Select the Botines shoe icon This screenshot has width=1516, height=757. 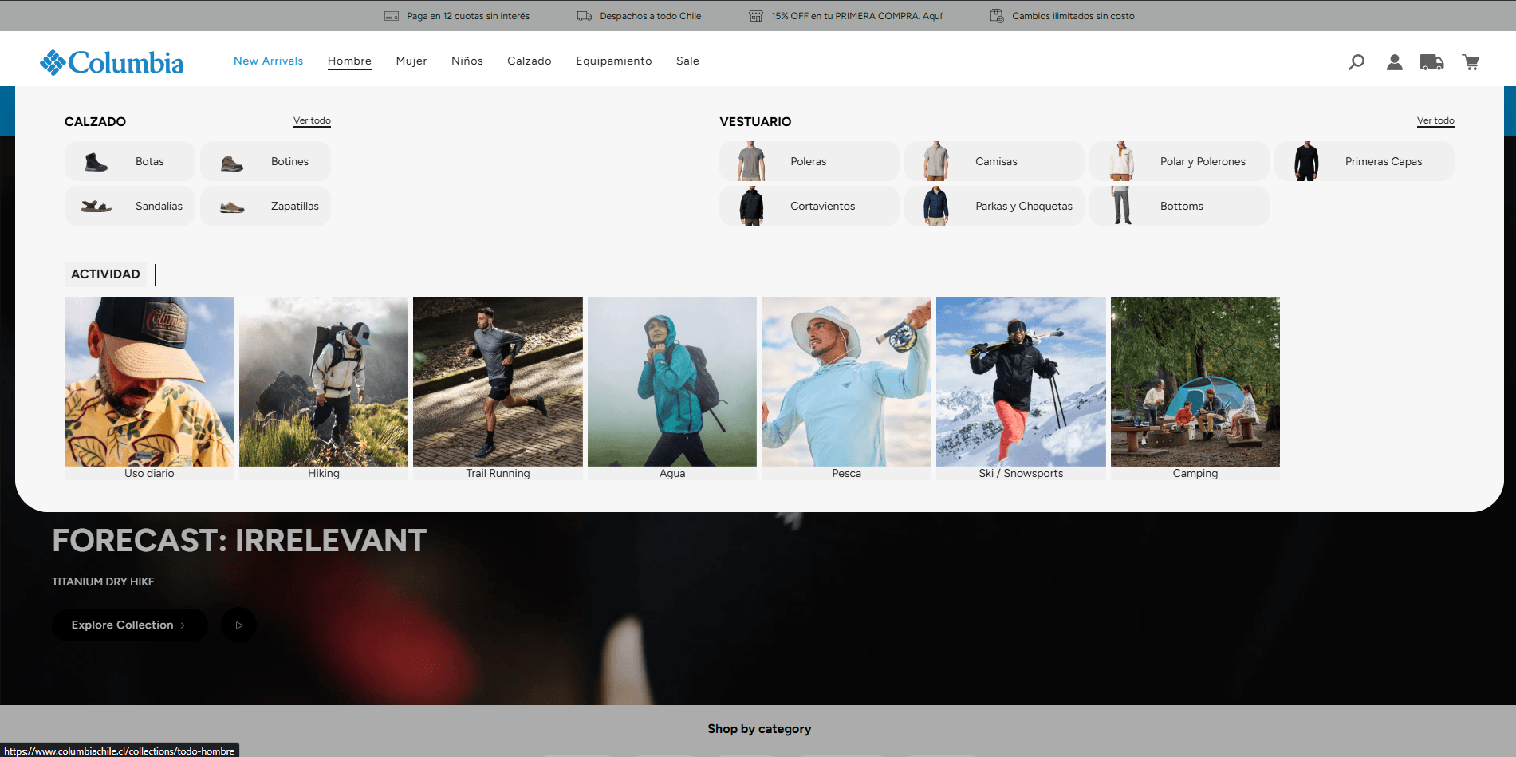231,164
